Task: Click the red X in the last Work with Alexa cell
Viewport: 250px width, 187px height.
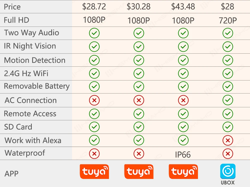Action: (227, 141)
